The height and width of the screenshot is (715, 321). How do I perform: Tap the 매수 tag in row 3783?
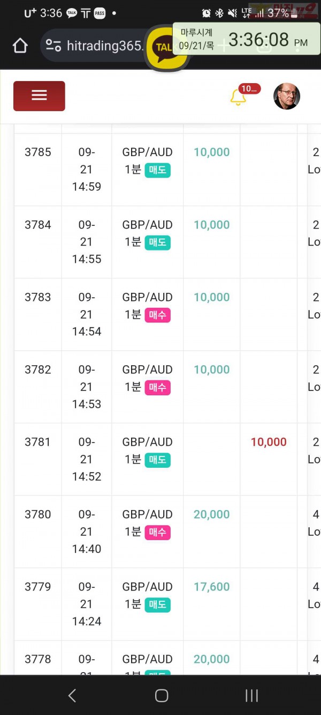[157, 315]
